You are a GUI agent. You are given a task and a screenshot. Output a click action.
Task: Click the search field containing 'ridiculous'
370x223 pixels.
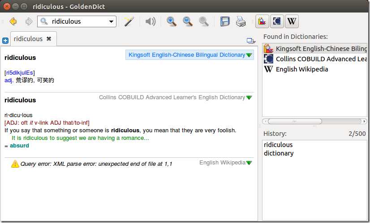[x=77, y=21]
